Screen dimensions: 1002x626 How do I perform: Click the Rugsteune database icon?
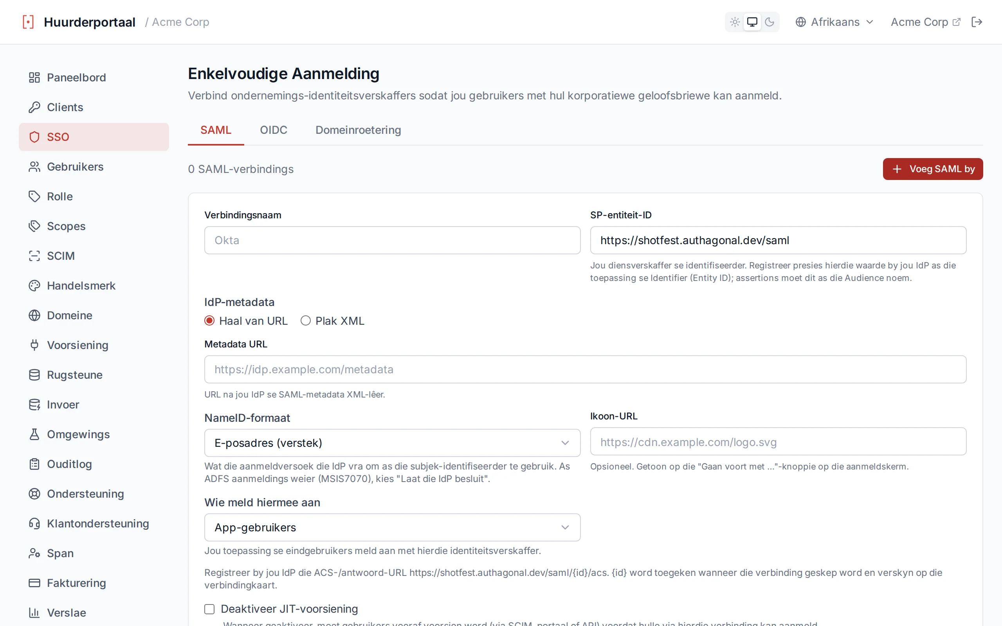[34, 375]
